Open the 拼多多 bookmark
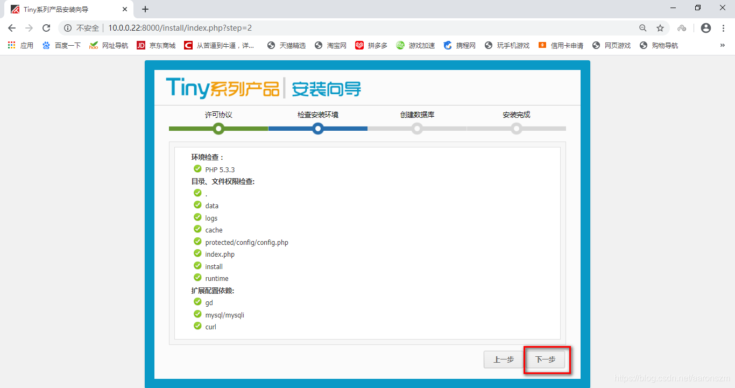 click(x=371, y=46)
